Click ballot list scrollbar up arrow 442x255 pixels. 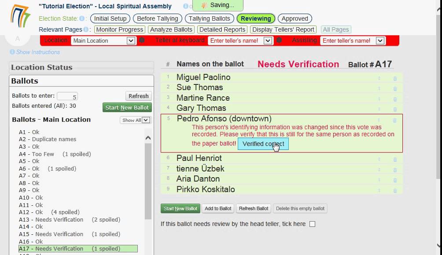[x=148, y=138]
